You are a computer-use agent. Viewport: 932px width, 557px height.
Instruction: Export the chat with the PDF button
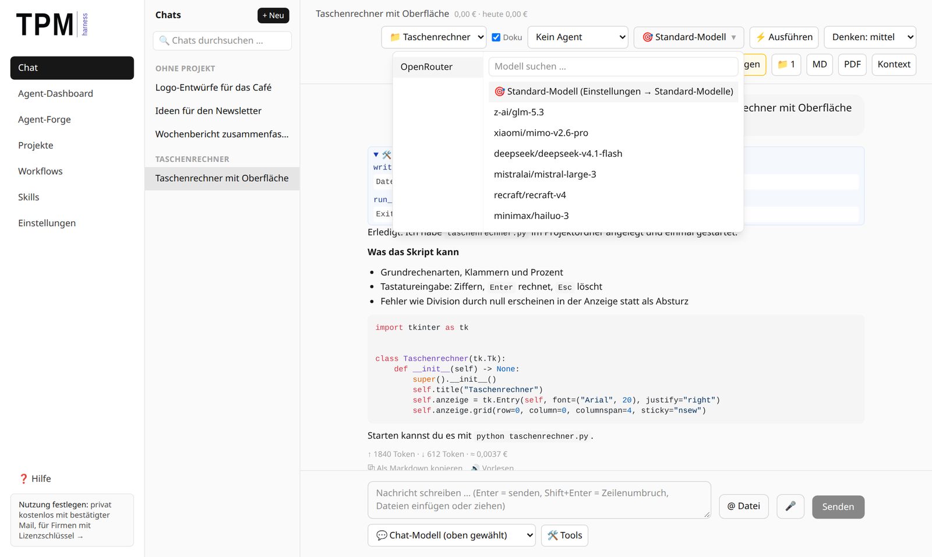tap(852, 65)
